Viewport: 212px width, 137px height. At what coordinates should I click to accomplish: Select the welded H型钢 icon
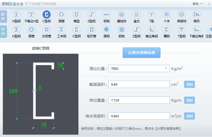(x=17, y=15)
